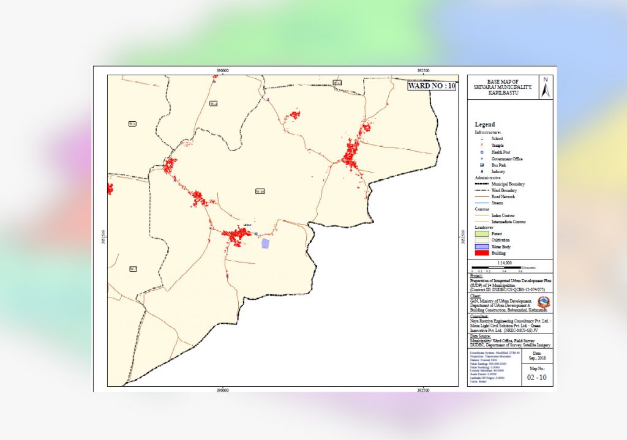Click the W-10 ward label on map

pos(260,192)
